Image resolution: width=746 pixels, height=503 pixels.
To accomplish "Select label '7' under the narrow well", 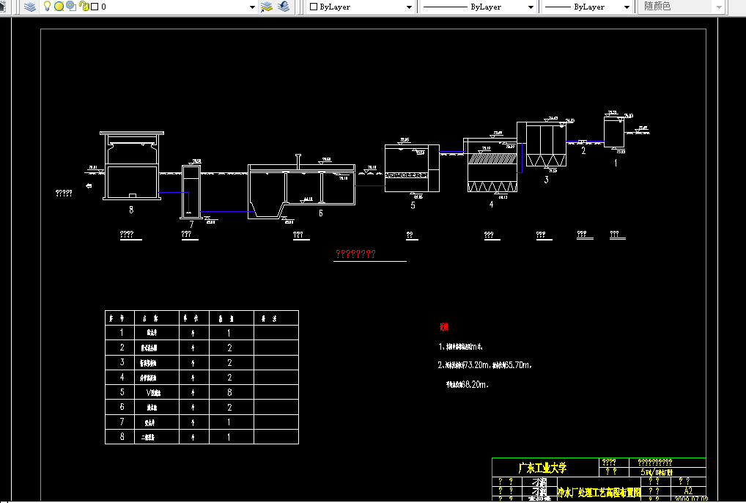I will [192, 224].
